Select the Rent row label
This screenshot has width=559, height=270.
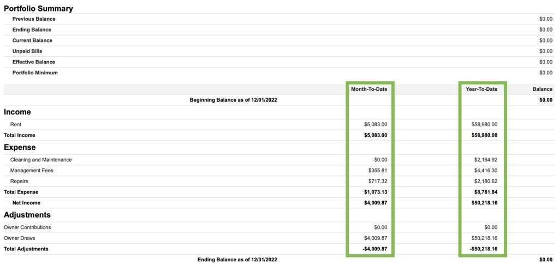click(x=16, y=125)
